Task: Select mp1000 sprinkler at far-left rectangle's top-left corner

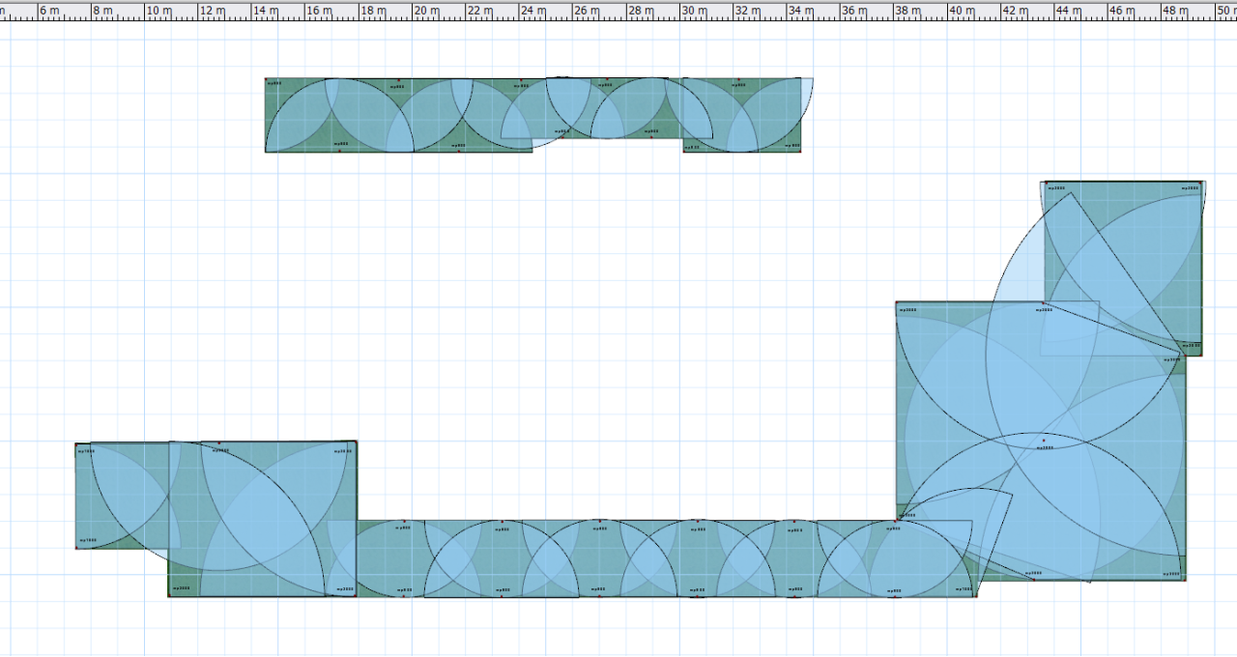Action: pyautogui.click(x=77, y=445)
